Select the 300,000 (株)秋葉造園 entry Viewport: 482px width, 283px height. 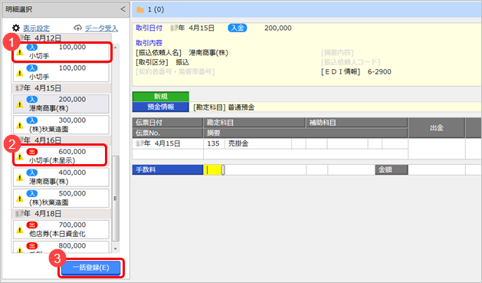61,125
